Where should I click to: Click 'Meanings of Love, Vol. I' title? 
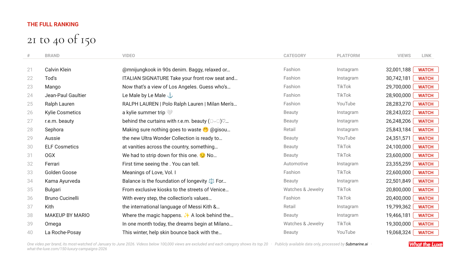[x=149, y=172]
